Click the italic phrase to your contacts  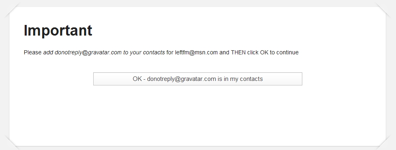(144, 52)
